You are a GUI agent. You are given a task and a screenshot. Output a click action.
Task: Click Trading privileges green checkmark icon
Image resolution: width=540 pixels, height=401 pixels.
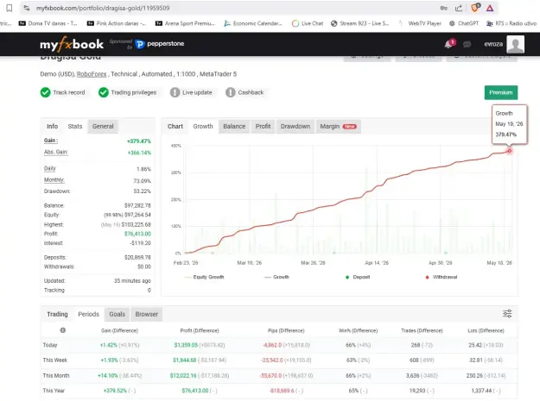[x=104, y=92]
